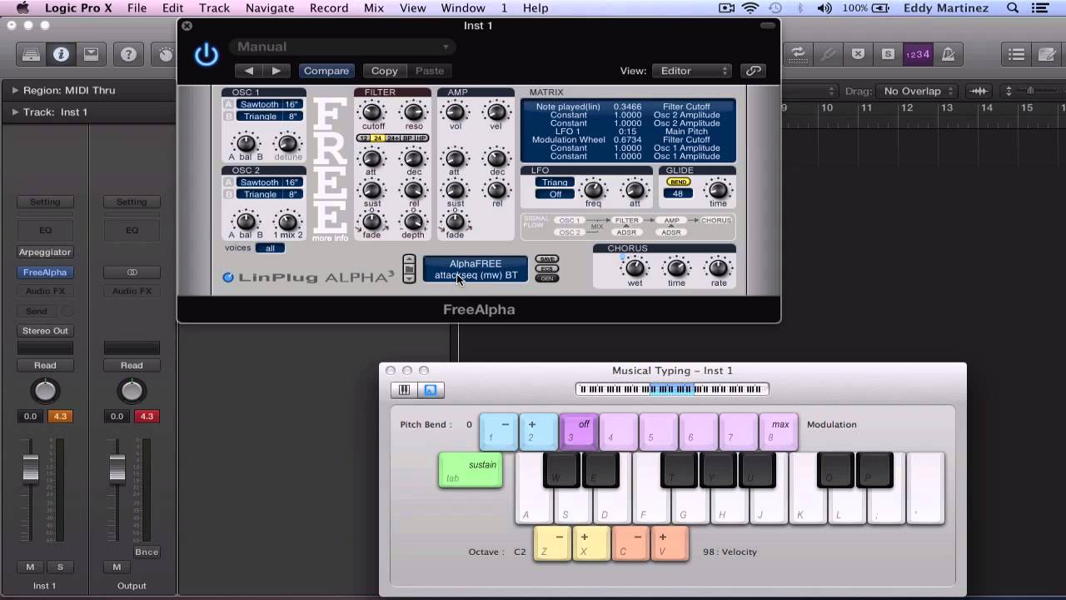Open the Window menu
The width and height of the screenshot is (1066, 600).
click(x=463, y=8)
